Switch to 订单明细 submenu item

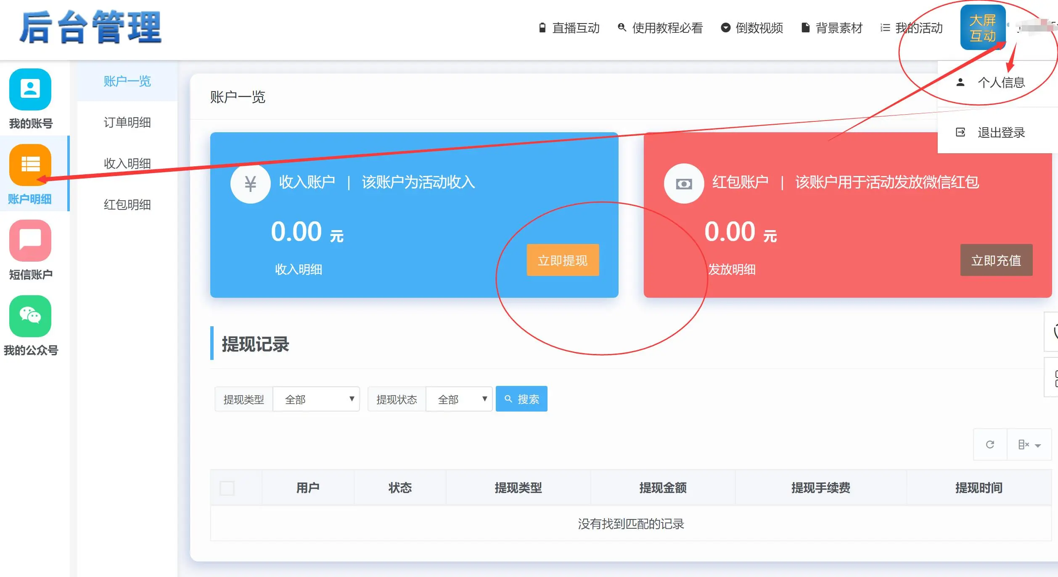coord(127,122)
